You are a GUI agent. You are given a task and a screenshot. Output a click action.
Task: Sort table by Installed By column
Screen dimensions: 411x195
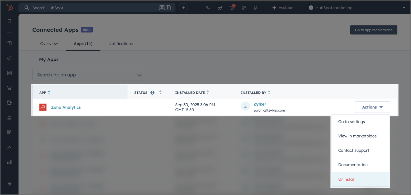[269, 92]
